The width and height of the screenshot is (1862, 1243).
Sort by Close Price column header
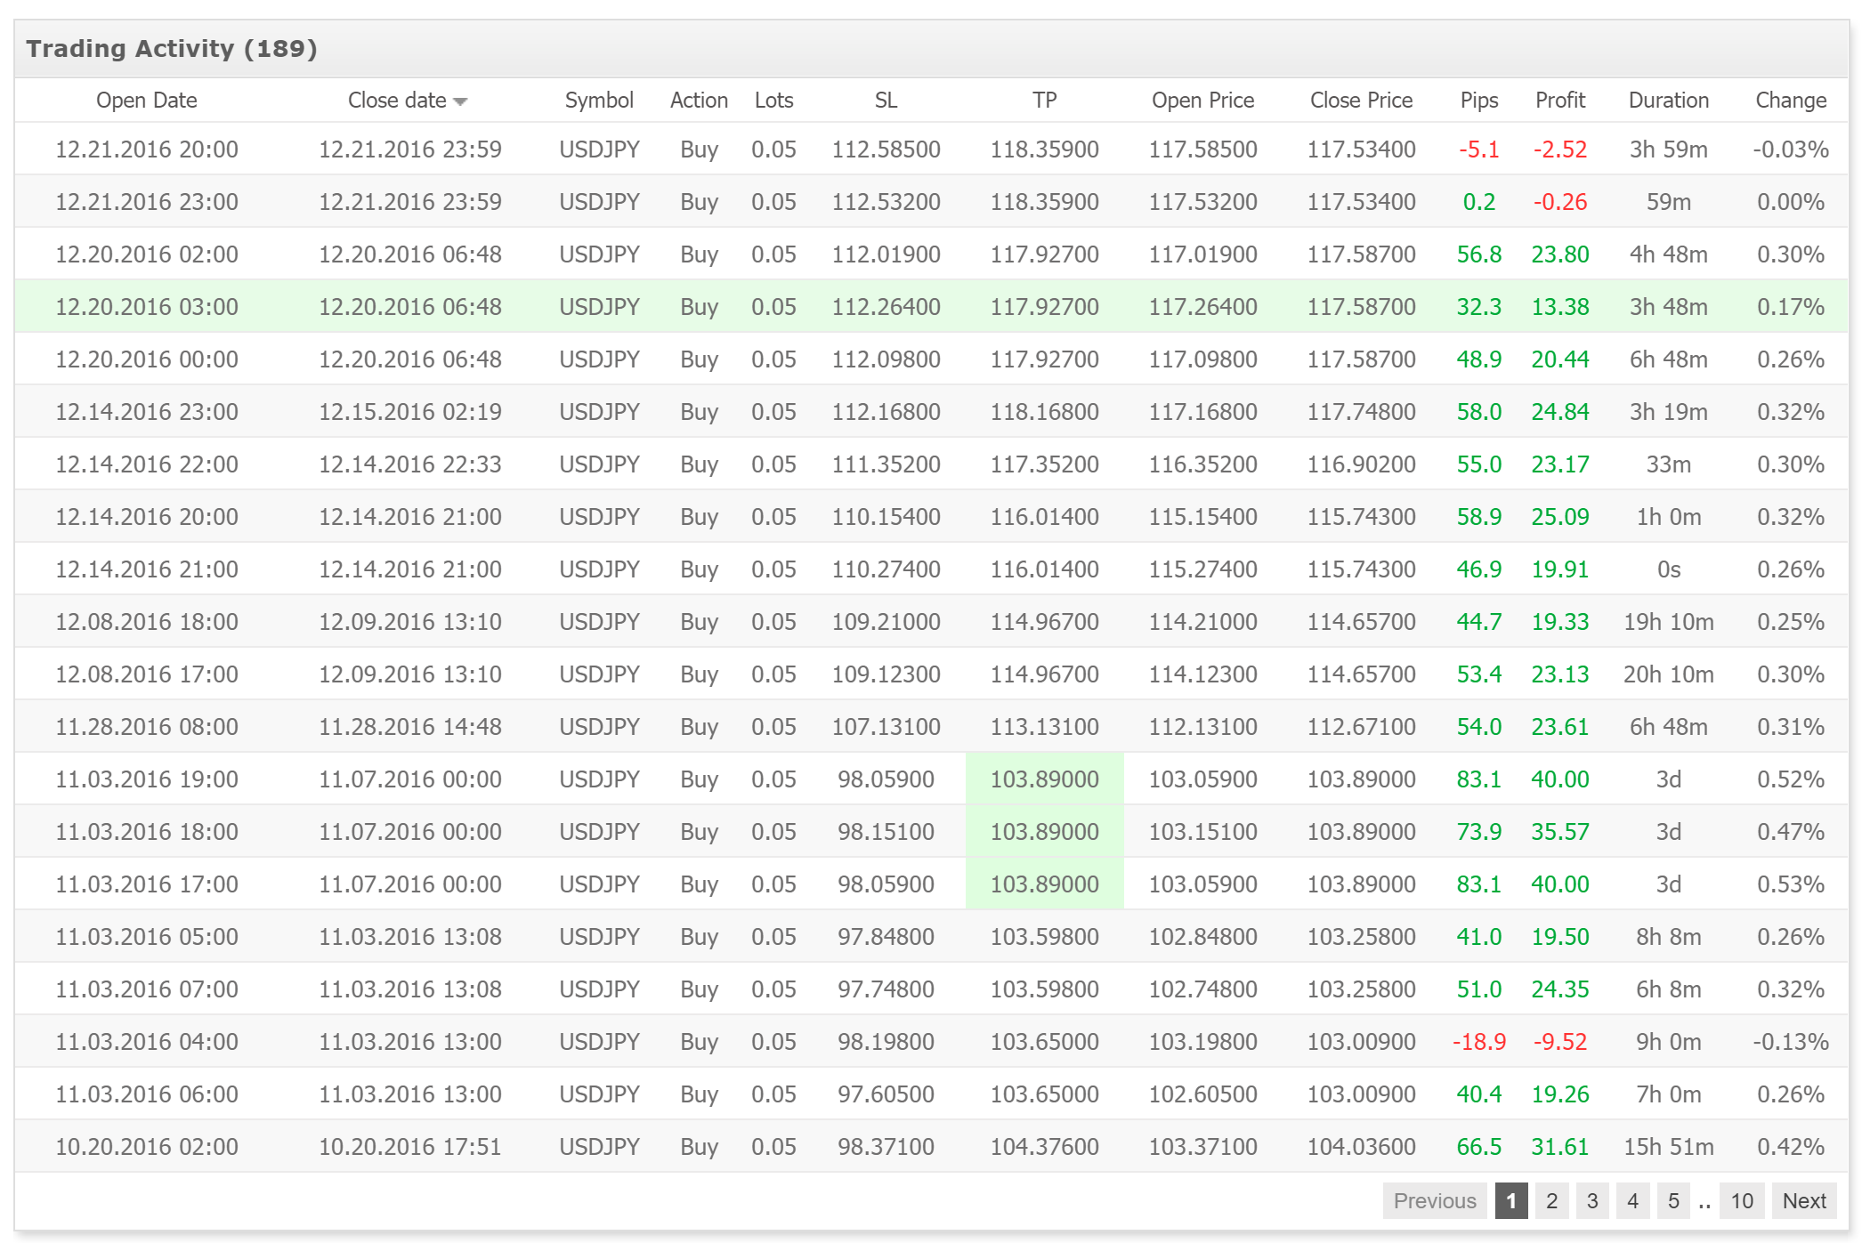pyautogui.click(x=1361, y=101)
